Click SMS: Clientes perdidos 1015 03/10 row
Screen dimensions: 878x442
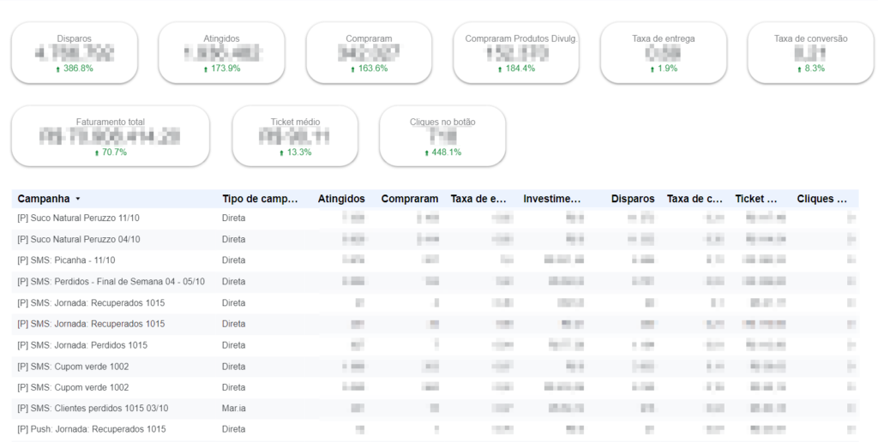[x=93, y=409]
